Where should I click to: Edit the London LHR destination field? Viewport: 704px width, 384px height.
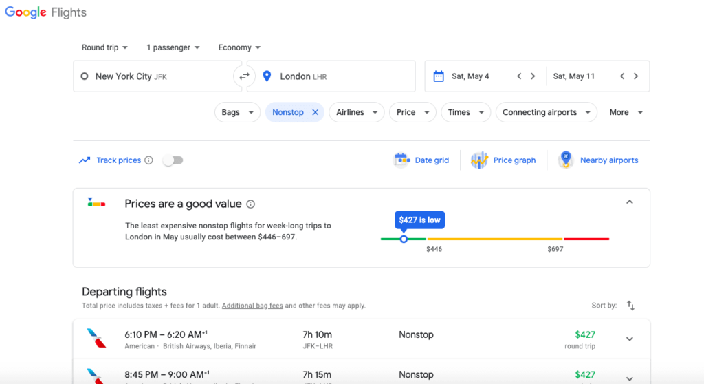pos(331,76)
